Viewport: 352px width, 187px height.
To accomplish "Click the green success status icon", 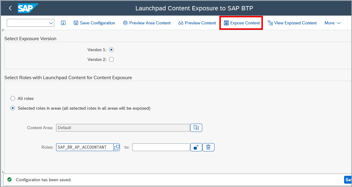I will [9, 180].
